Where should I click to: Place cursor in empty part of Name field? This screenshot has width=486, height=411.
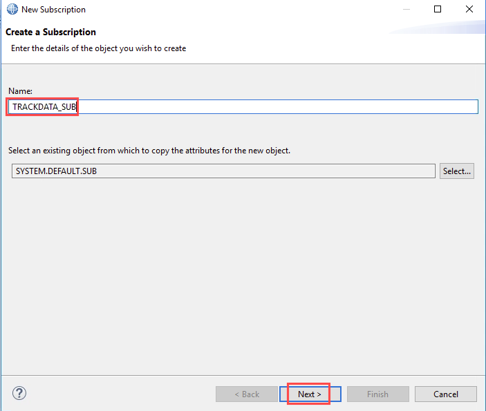click(x=276, y=107)
